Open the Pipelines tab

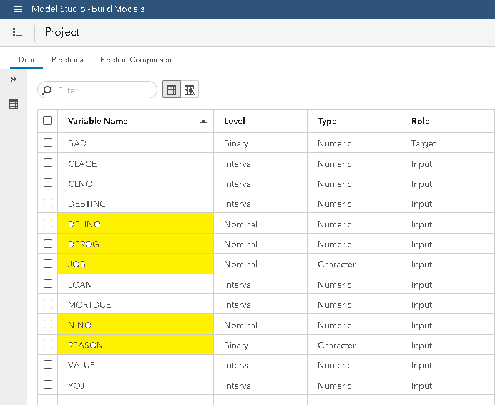click(67, 60)
